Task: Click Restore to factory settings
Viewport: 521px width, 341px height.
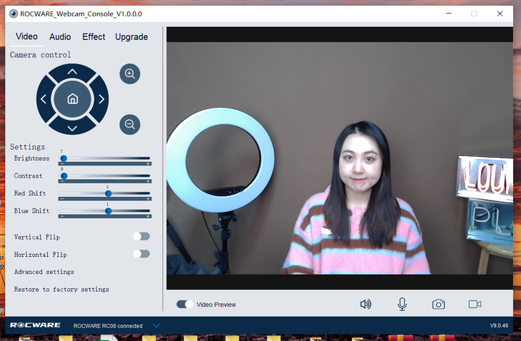Action: [61, 290]
